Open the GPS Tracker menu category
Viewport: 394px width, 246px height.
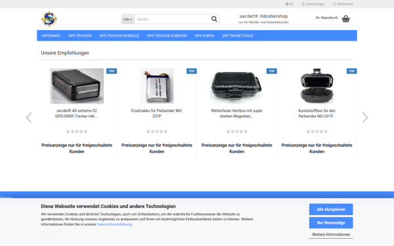click(79, 35)
